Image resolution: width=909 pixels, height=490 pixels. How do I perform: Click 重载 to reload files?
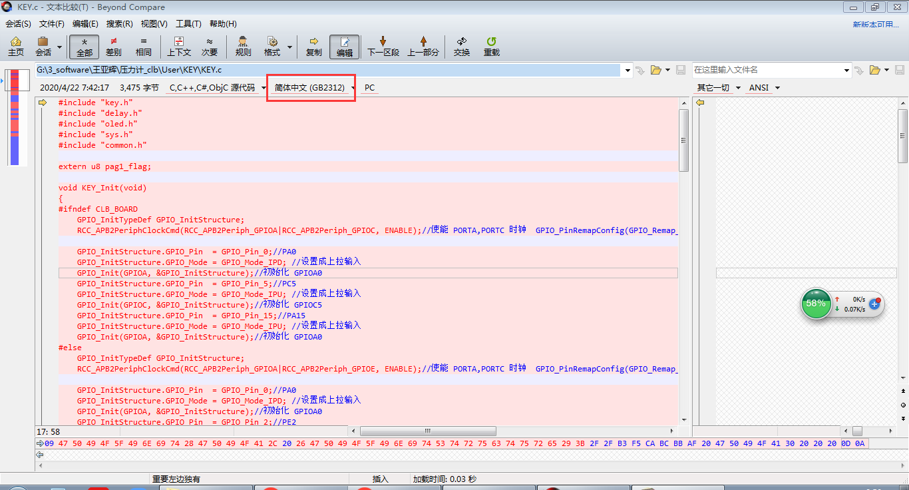[x=492, y=47]
